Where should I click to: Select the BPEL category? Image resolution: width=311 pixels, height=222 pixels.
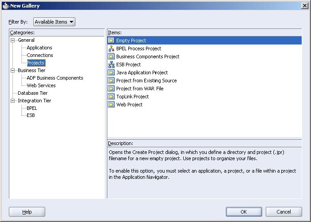pos(32,108)
